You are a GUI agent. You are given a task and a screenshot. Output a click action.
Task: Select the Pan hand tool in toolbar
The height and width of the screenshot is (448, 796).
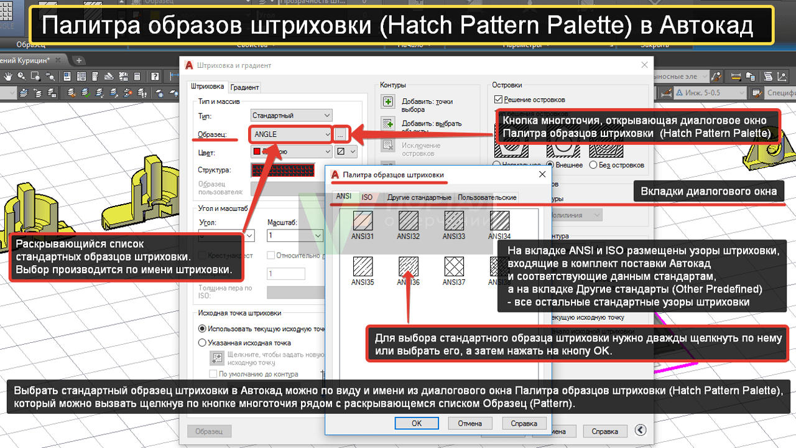coord(8,77)
